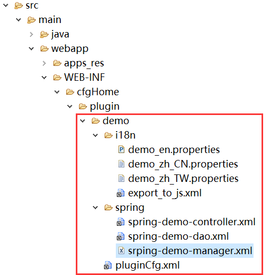Image resolution: width=269 pixels, height=275 pixels.
Task: Click the demo_en.properties file icon
Action: tap(121, 149)
